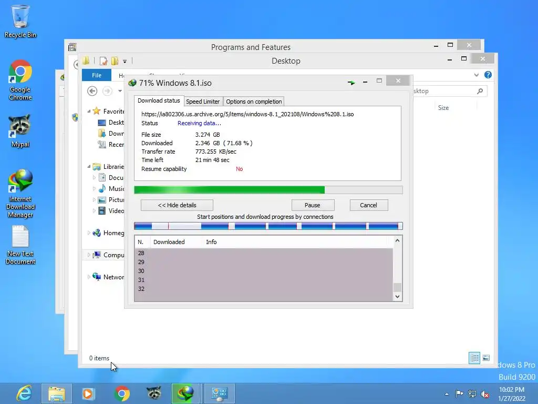Screen dimensions: 538x404
Task: Switch to large icons view in Explorer
Action: (x=486, y=358)
